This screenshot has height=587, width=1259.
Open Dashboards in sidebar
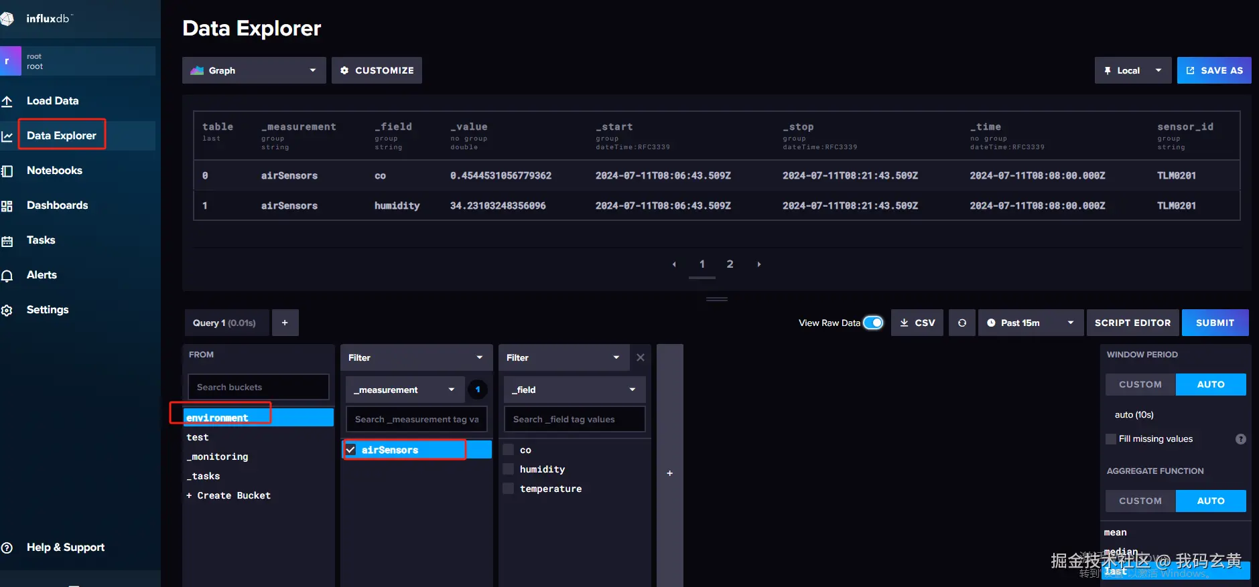pos(57,205)
